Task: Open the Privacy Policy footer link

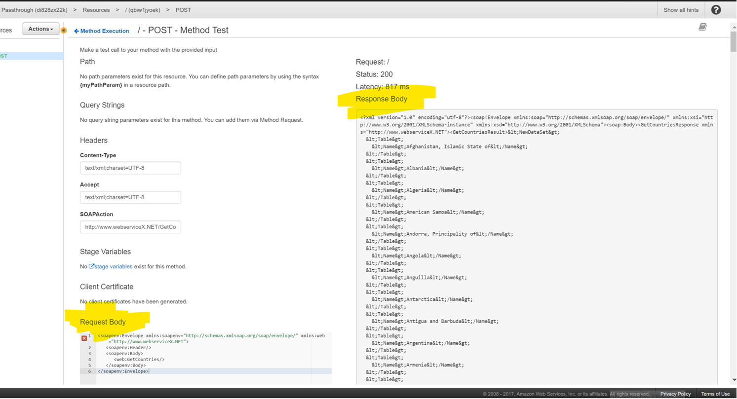Action: pyautogui.click(x=675, y=394)
